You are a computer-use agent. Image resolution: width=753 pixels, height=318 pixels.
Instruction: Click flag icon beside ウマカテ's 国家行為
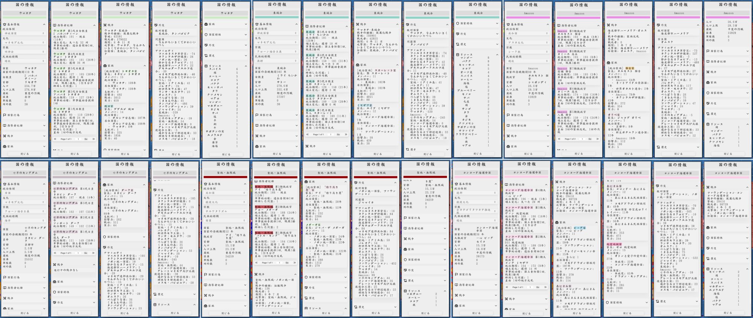pyautogui.click(x=5, y=115)
